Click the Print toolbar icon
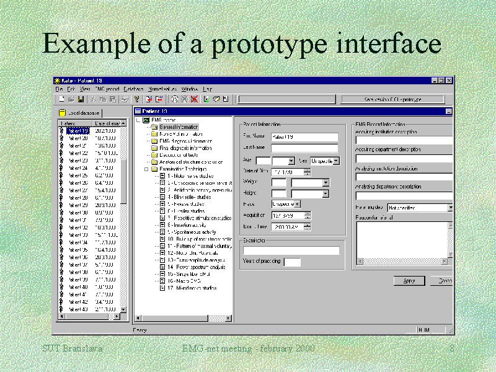The height and width of the screenshot is (372, 496). point(125,99)
